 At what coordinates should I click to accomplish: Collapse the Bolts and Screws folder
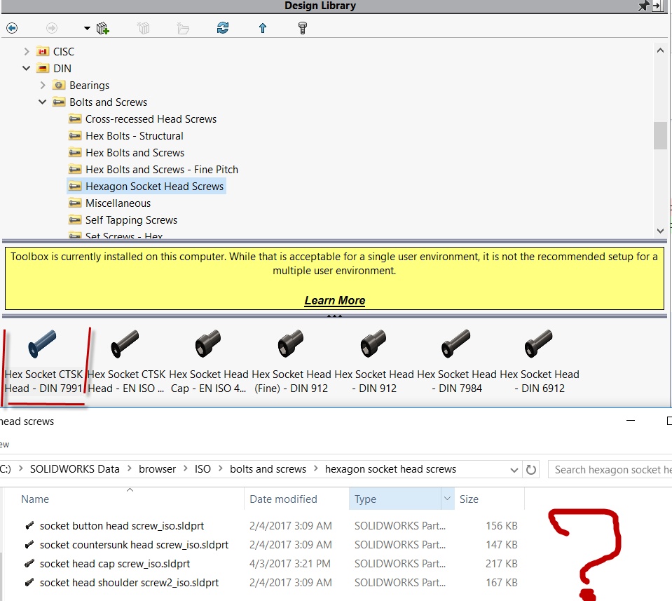pos(43,102)
